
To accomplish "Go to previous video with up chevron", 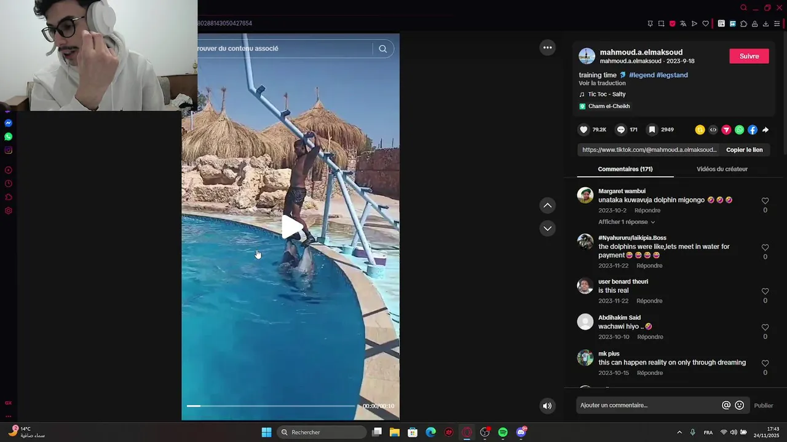I will (547, 205).
